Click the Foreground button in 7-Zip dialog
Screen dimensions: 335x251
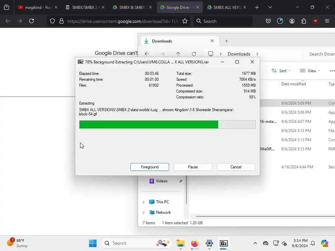[x=150, y=167]
